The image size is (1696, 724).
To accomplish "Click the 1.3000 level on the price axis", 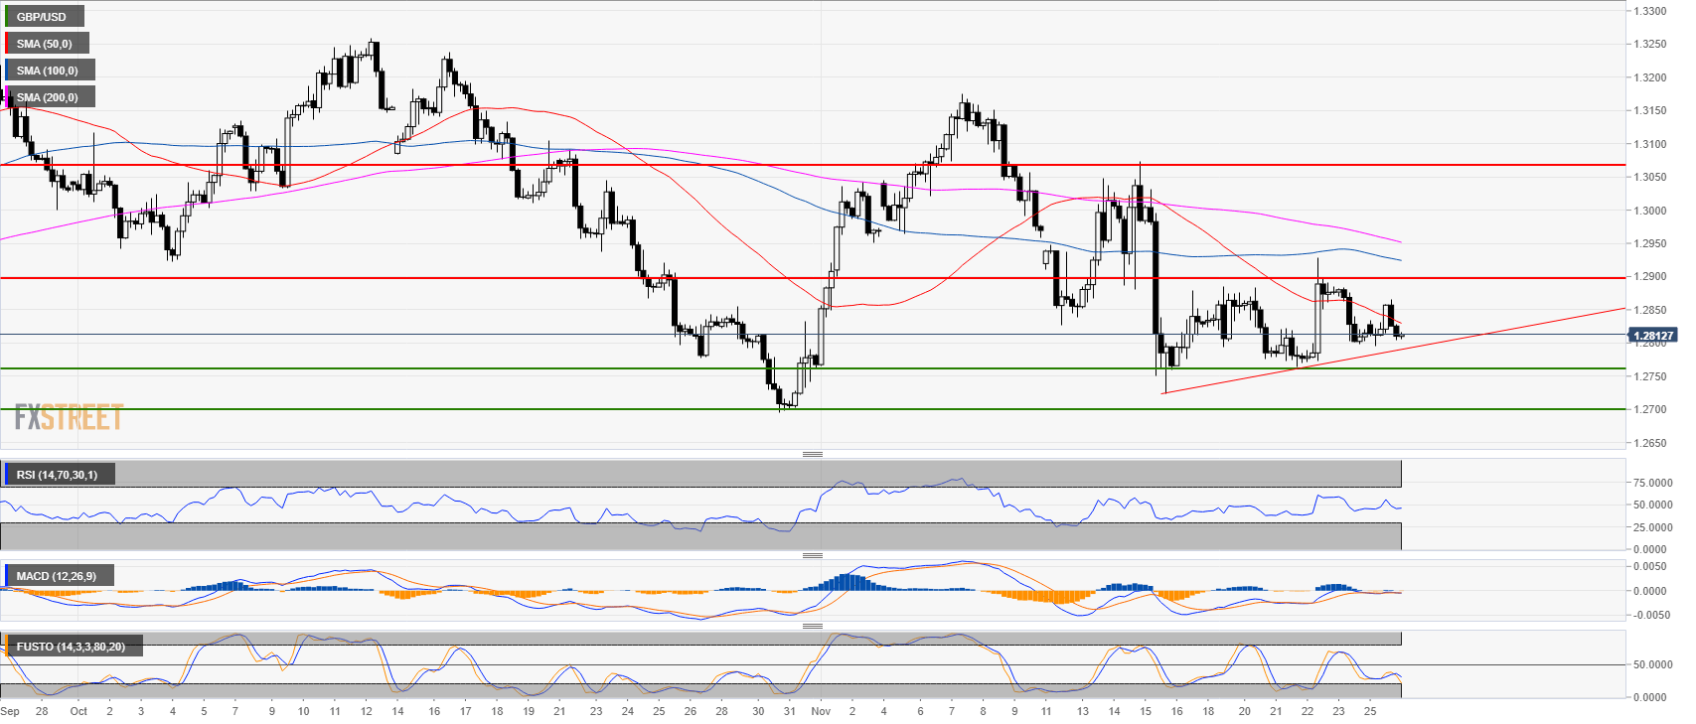I will 1650,211.
